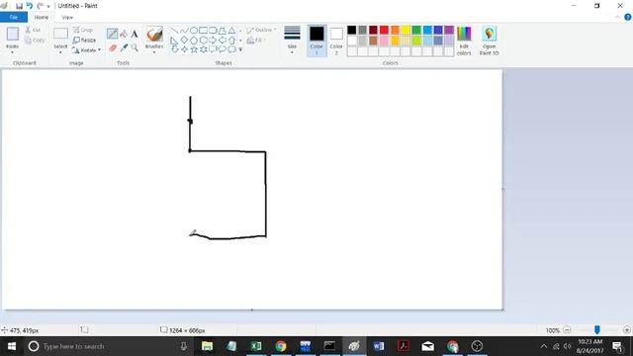This screenshot has height=356, width=633.
Task: Click the Cut button
Action: pos(33,30)
